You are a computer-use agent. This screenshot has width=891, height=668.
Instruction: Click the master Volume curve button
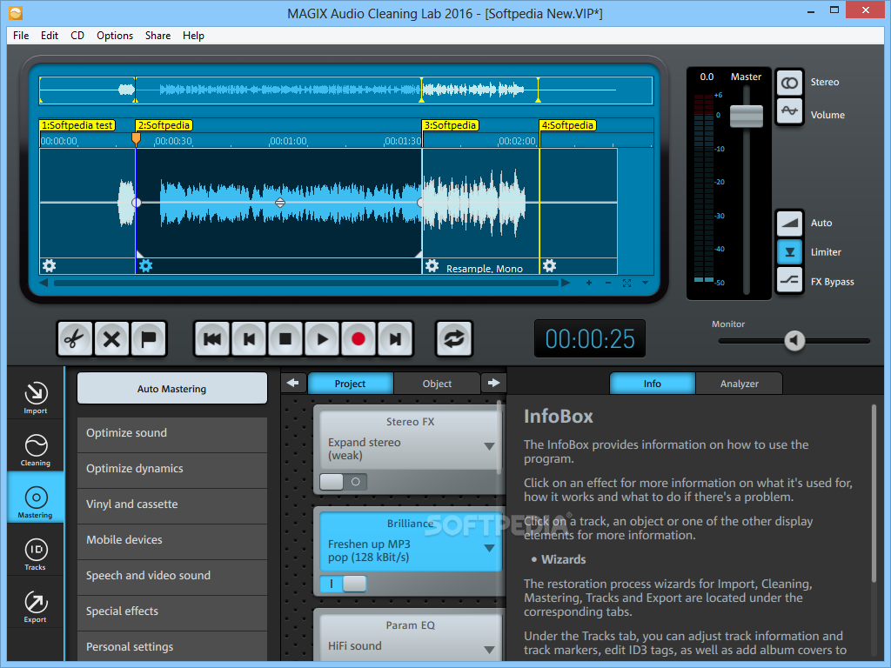coord(789,110)
